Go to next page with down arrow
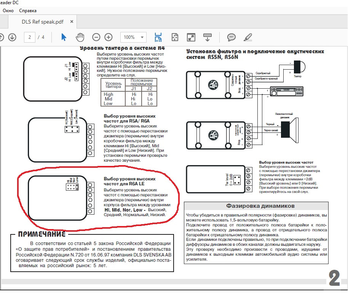 pos(12,37)
